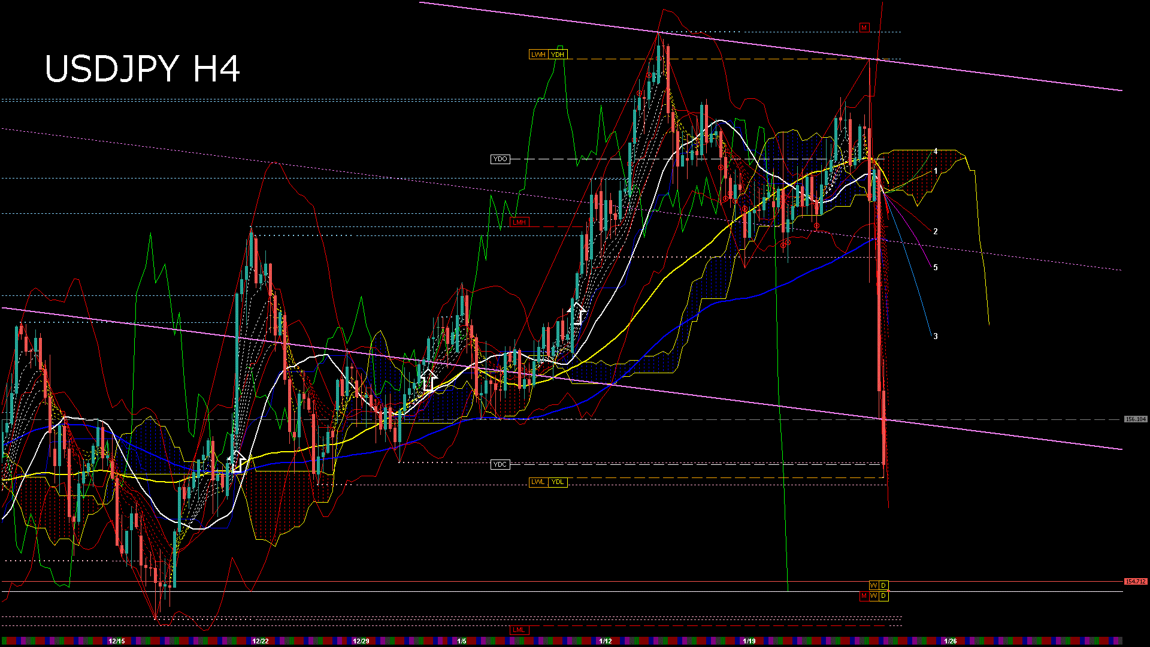
Task: Click the red M box in bottom pivot row
Action: [x=864, y=596]
